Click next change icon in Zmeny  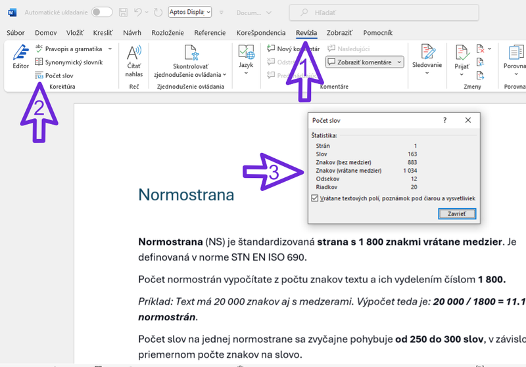coord(481,76)
